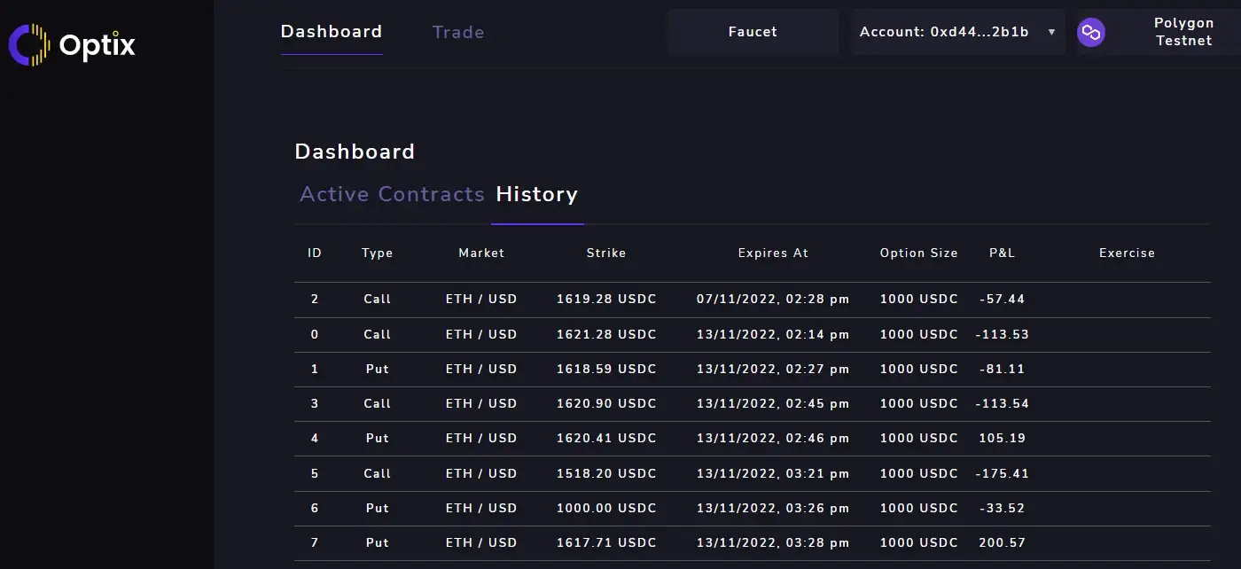1241x569 pixels.
Task: Click the Optix brand name text
Action: [x=98, y=44]
